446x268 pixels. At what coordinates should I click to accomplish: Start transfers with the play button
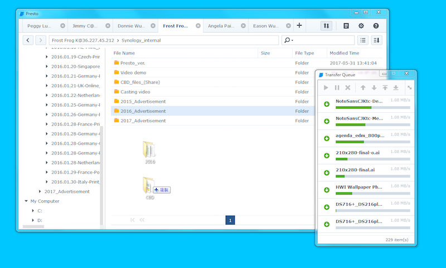pos(326,88)
